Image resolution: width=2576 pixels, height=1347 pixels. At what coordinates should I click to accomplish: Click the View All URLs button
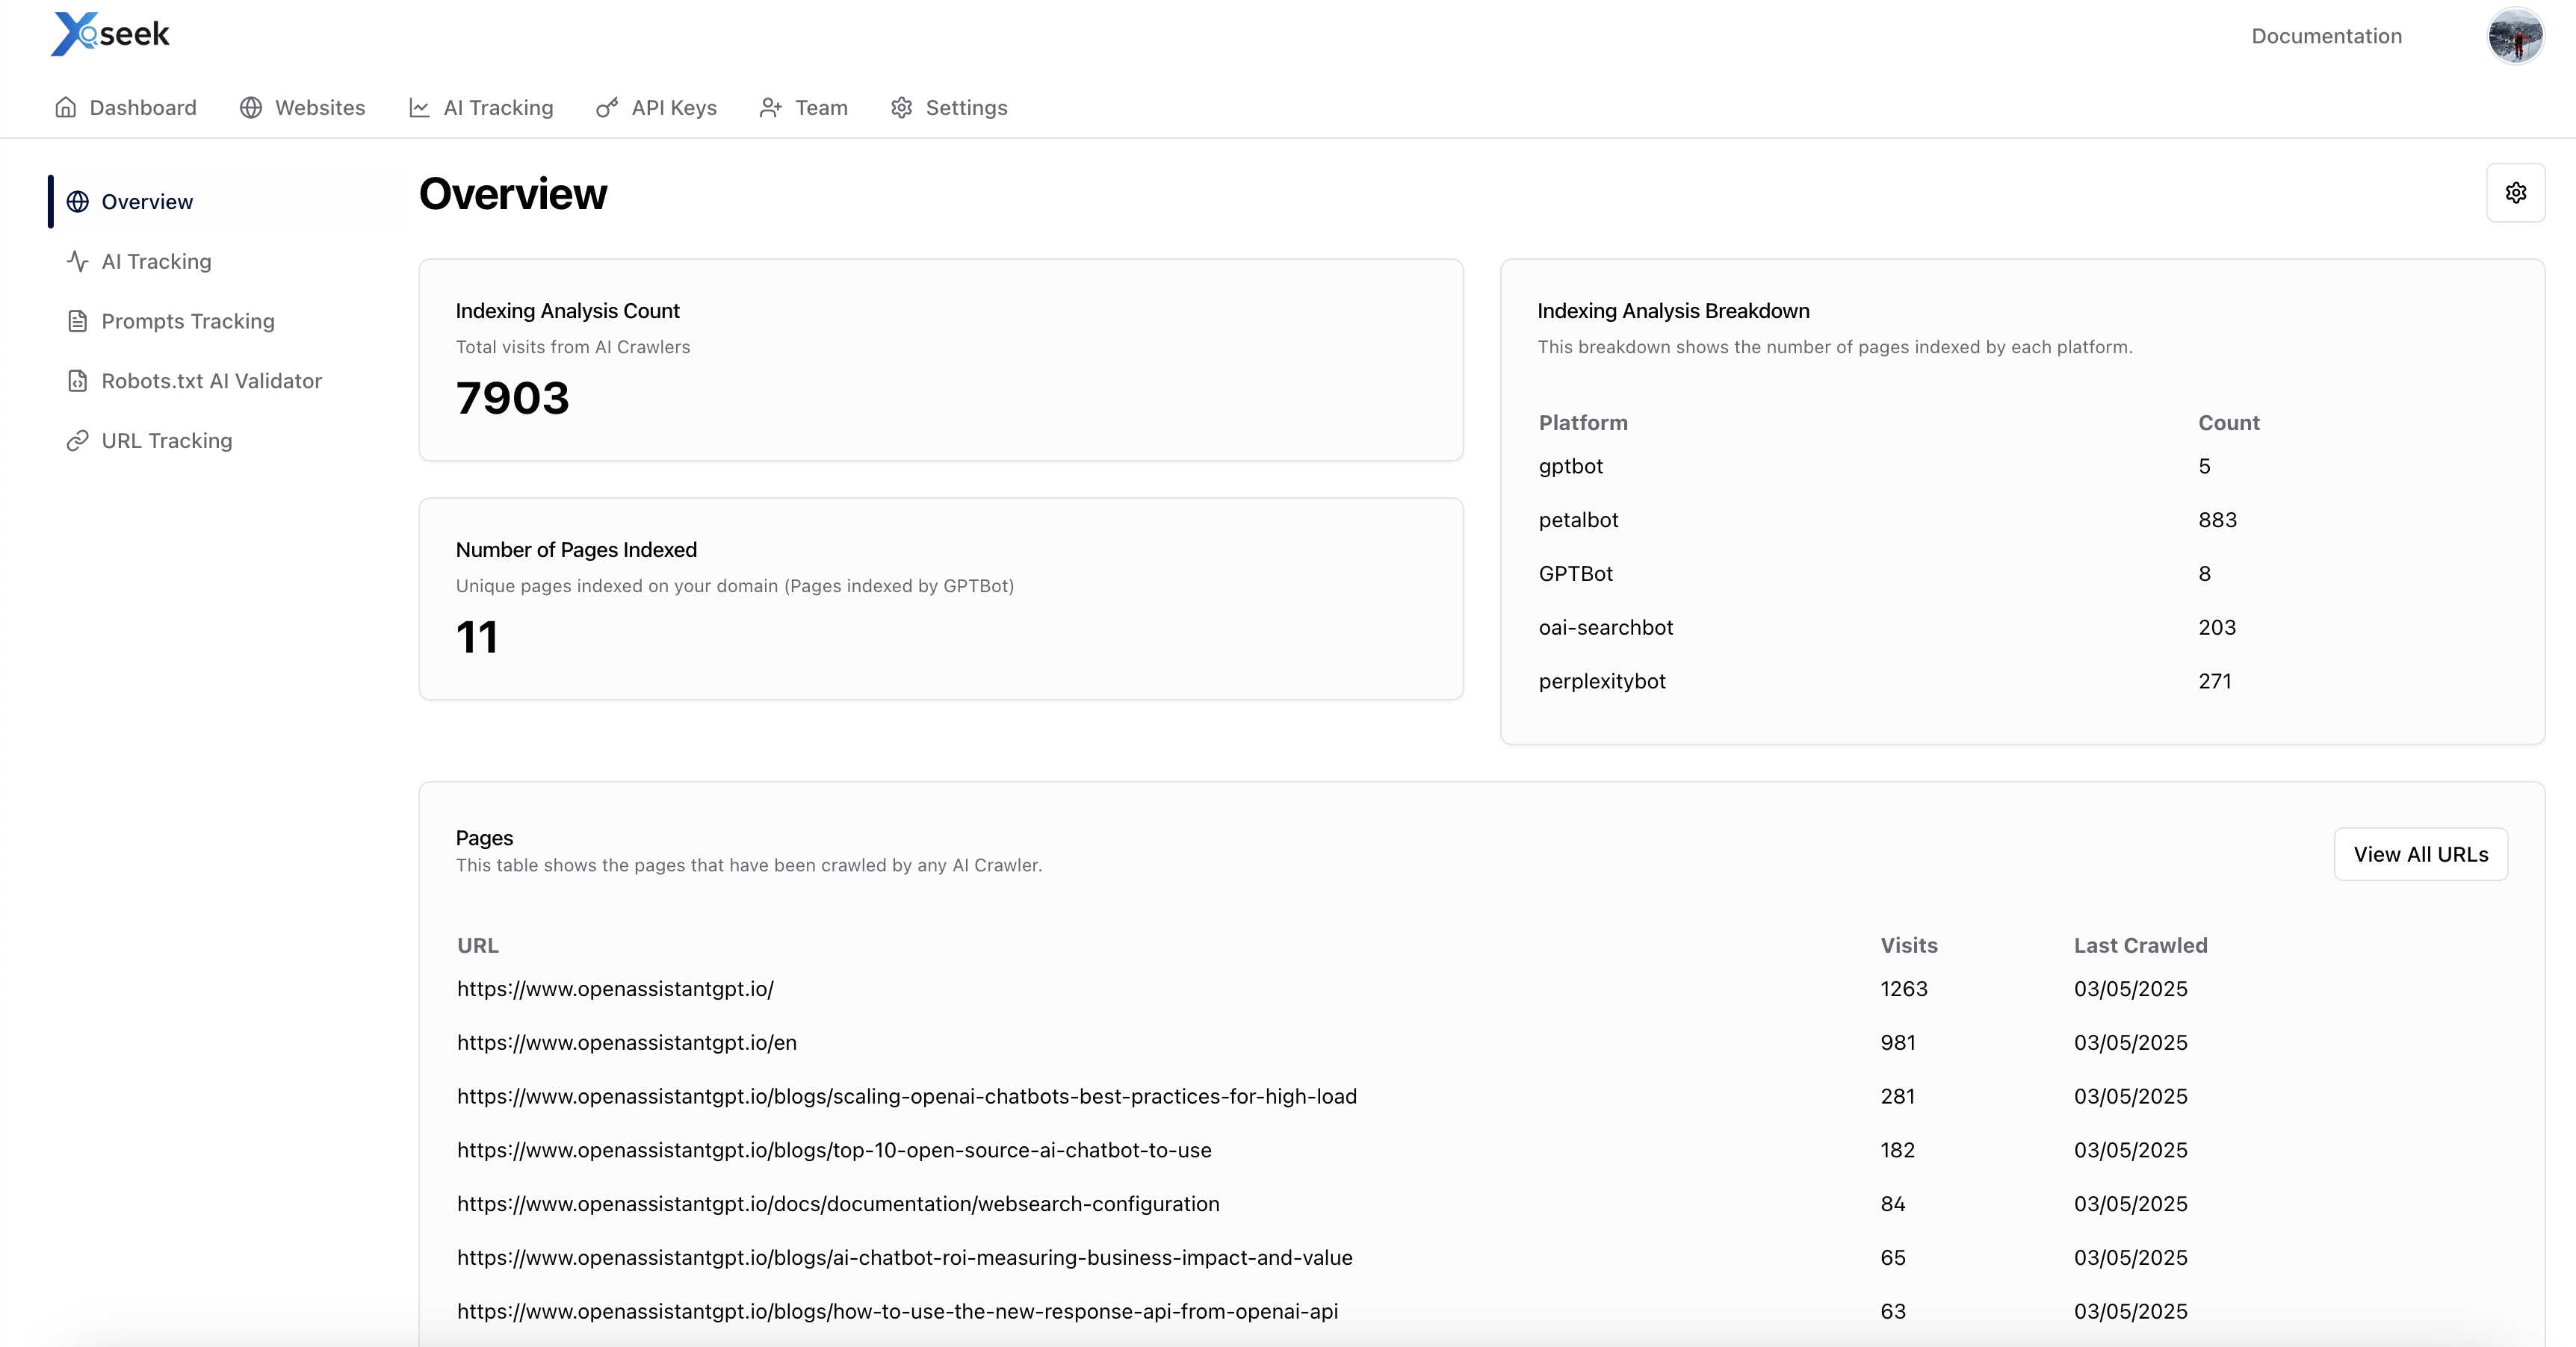click(2420, 854)
